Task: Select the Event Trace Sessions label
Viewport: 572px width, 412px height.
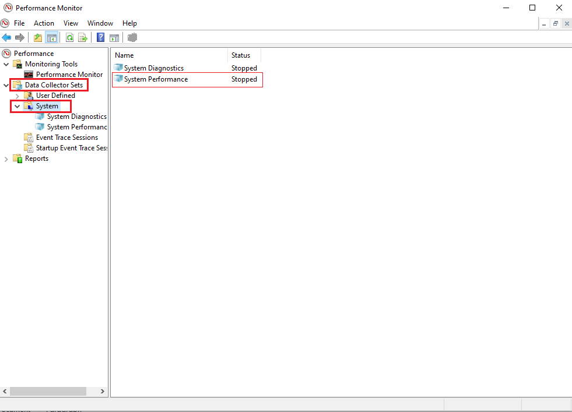Action: pyautogui.click(x=67, y=138)
